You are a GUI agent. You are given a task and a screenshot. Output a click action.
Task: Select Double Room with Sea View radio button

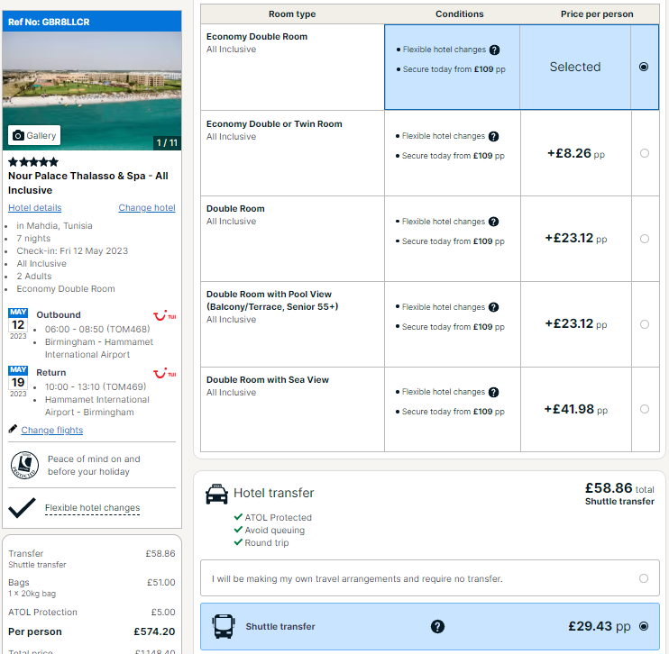[x=645, y=409]
